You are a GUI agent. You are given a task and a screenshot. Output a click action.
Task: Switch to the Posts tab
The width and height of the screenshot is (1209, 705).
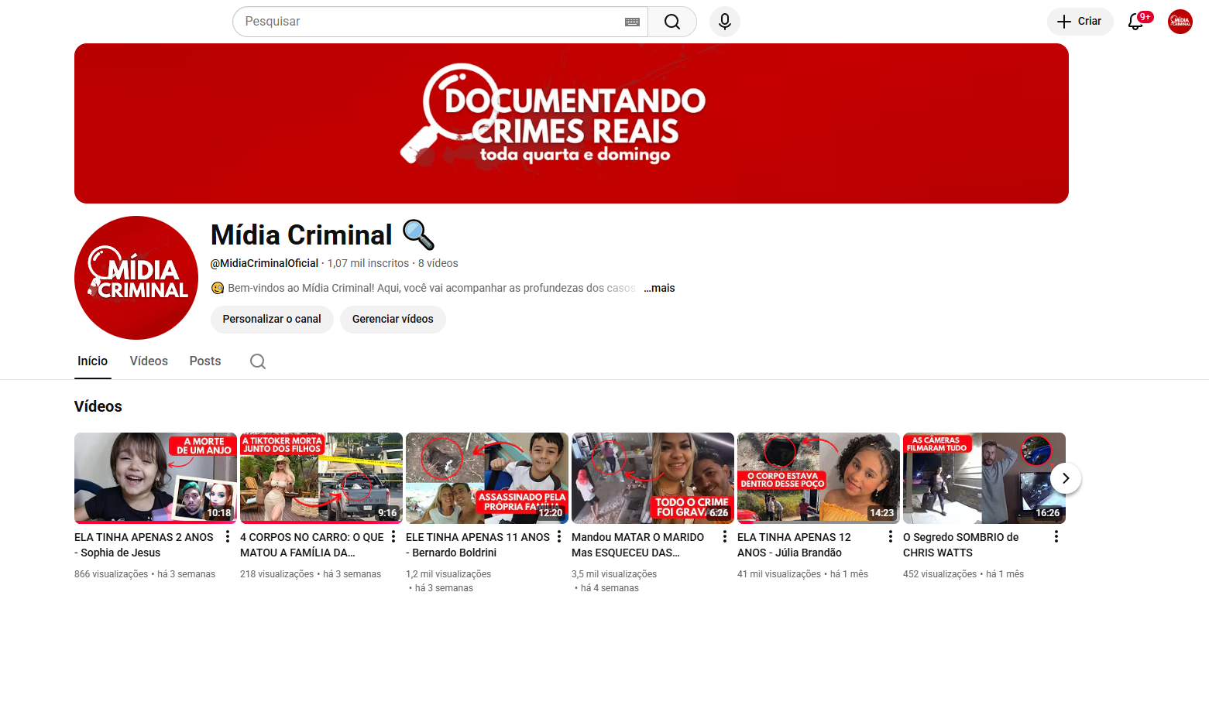(205, 361)
